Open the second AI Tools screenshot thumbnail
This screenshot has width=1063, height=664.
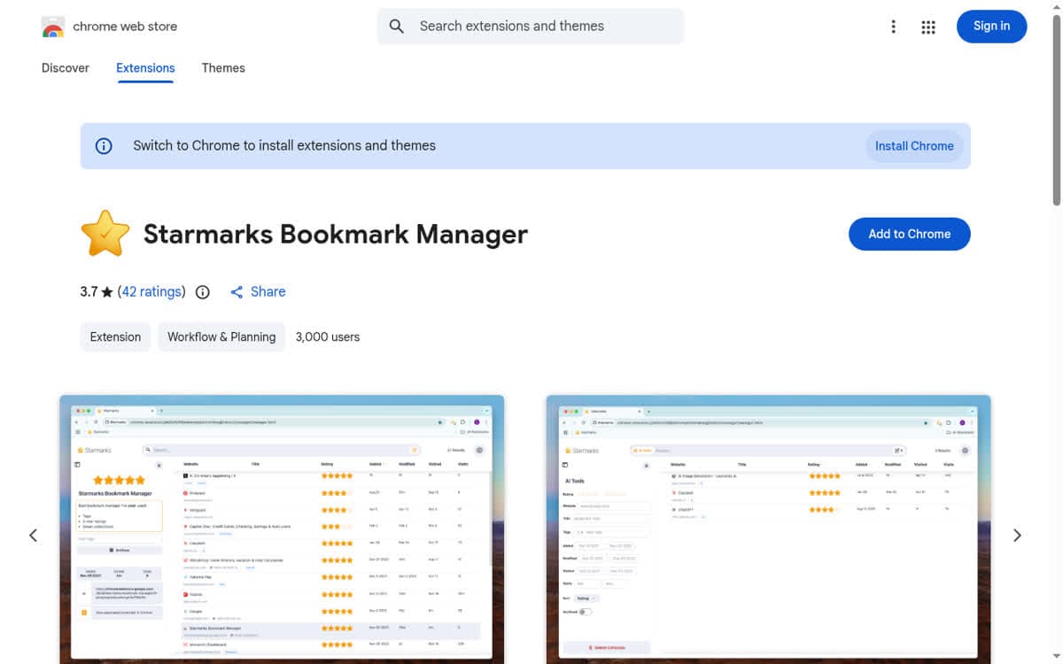(768, 529)
